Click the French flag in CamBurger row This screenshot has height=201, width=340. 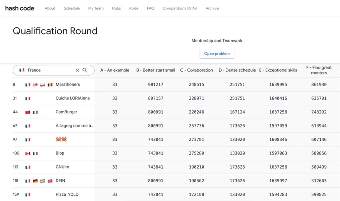[35, 112]
